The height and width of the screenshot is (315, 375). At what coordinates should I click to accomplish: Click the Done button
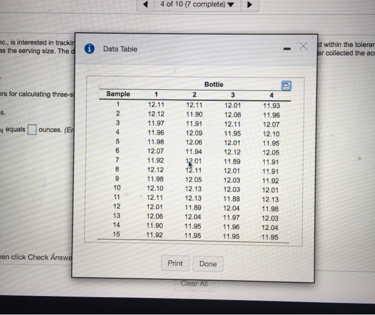208,264
